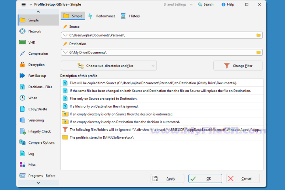285x190 pixels.
Task: Expand the Destination path history dropdown
Action: coord(65,52)
